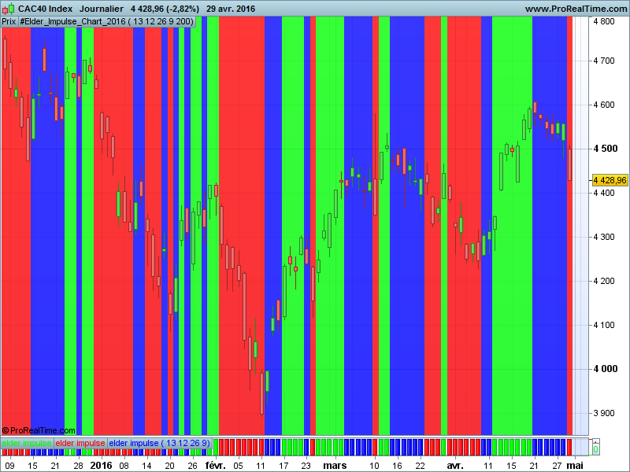Click the green candle icon beside CAC40 Index
The image size is (630, 472).
click(11, 10)
